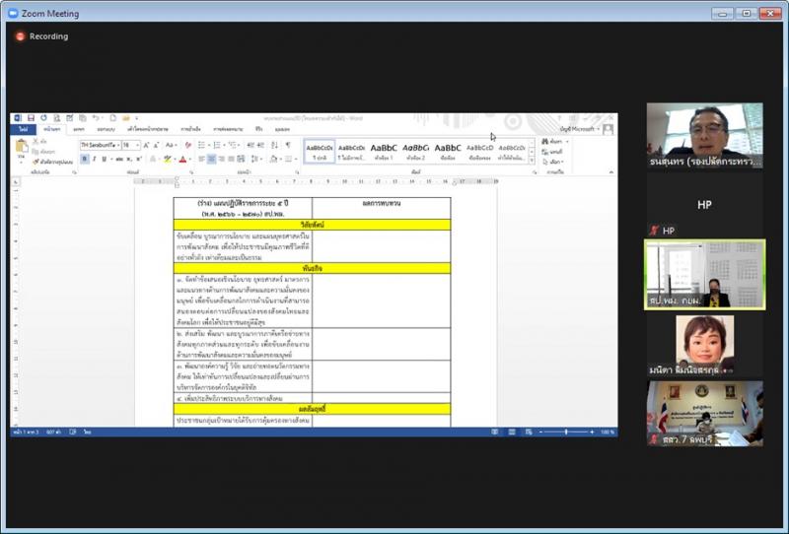789x534 pixels.
Task: Click the Grow Font icon
Action: pos(146,145)
